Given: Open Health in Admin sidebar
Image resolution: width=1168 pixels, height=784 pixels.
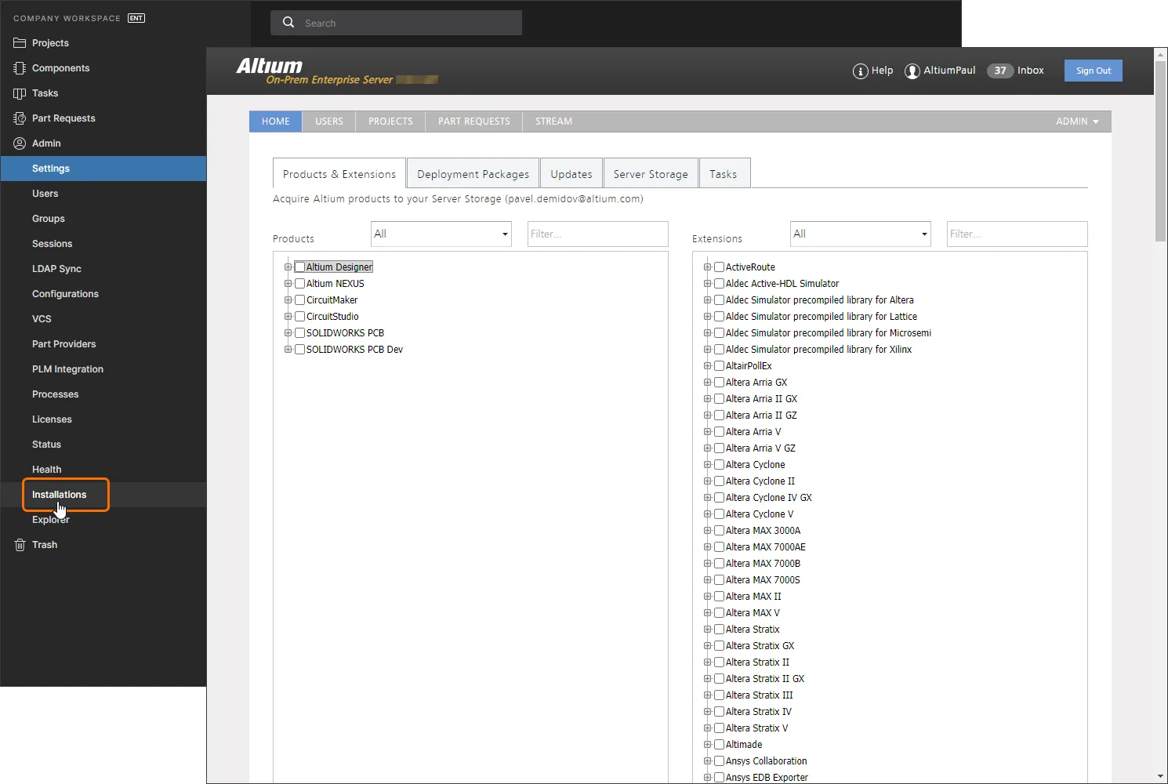Looking at the screenshot, I should [46, 470].
